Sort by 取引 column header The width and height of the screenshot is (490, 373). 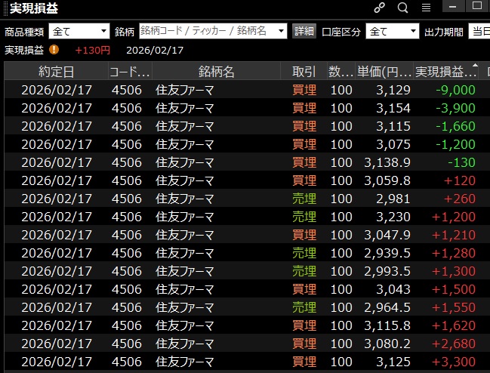pos(304,72)
